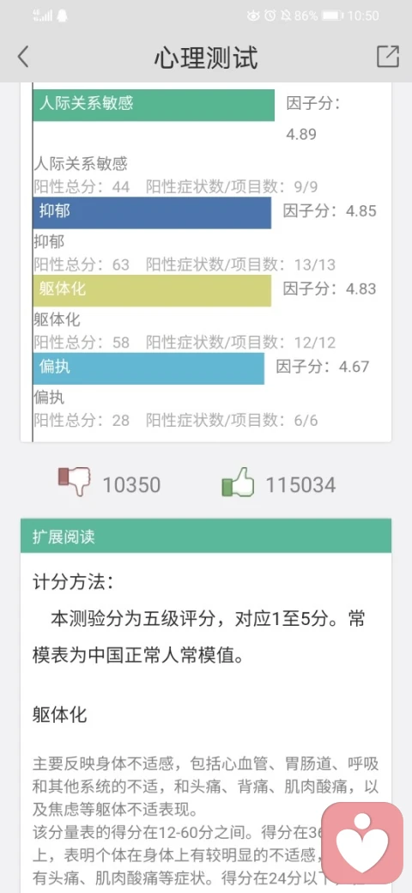
Task: Tap the back arrow in header
Action: click(x=23, y=57)
